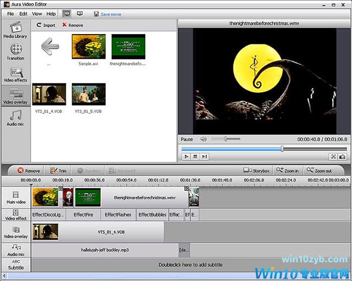352x281 pixels.
Task: Open the Video effects panel
Action: pos(15,75)
